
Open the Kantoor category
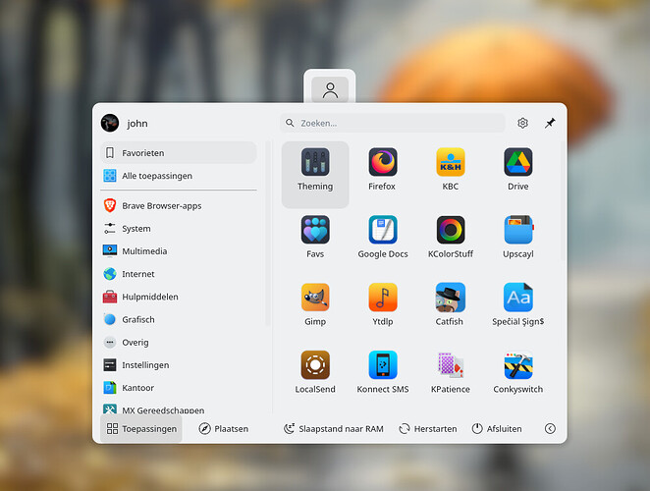[179, 388]
